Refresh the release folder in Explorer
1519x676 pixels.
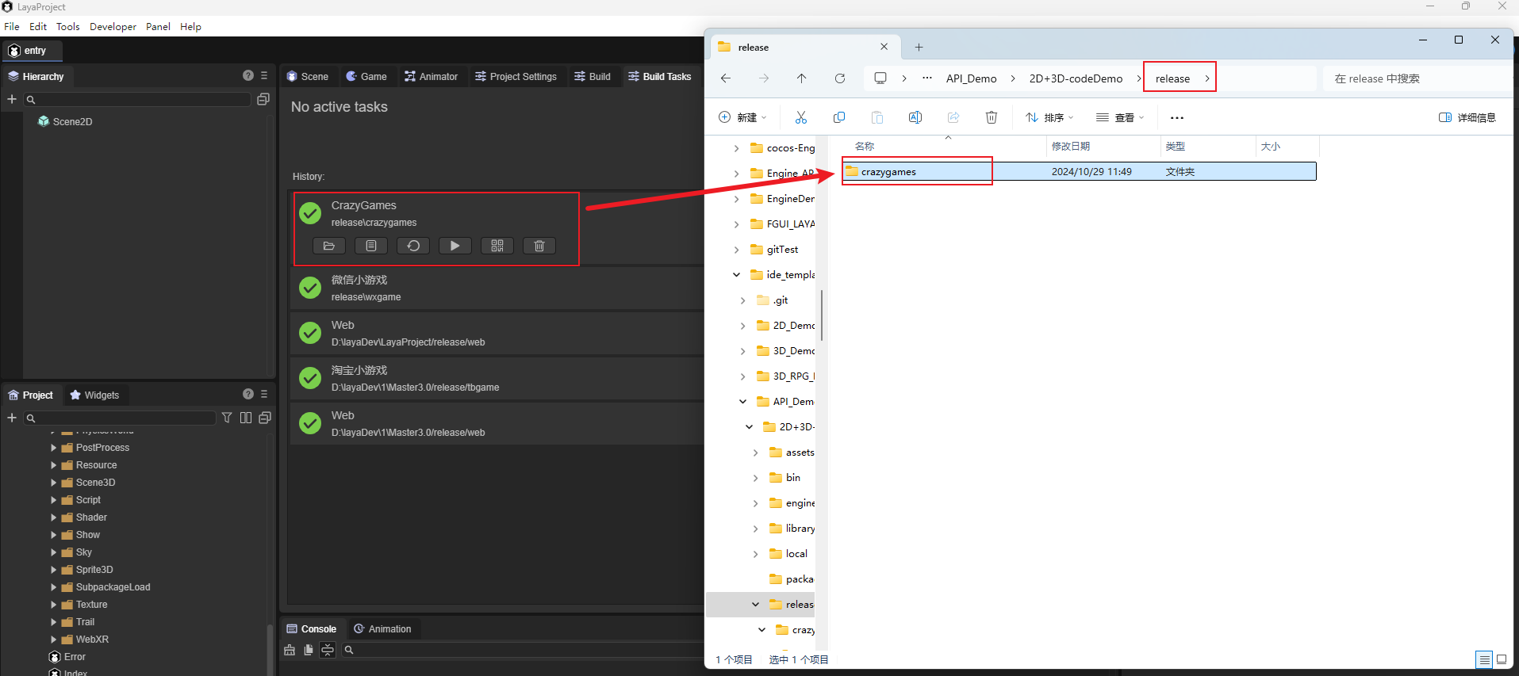[x=839, y=78]
